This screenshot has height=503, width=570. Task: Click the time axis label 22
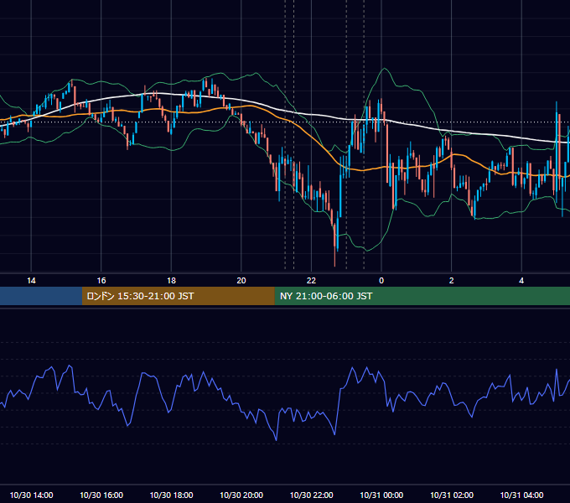tap(311, 281)
